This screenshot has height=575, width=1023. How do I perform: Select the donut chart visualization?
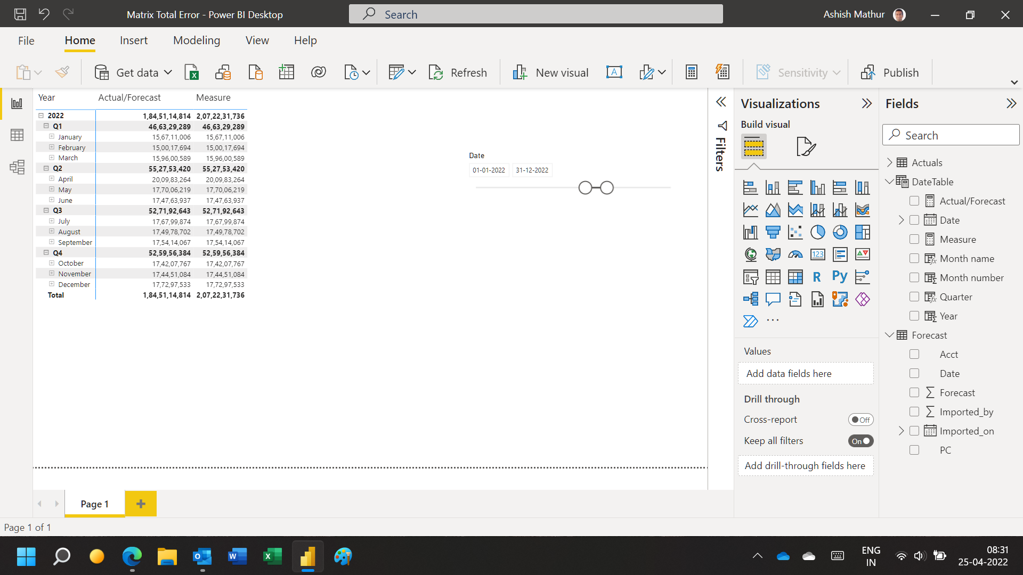(840, 232)
